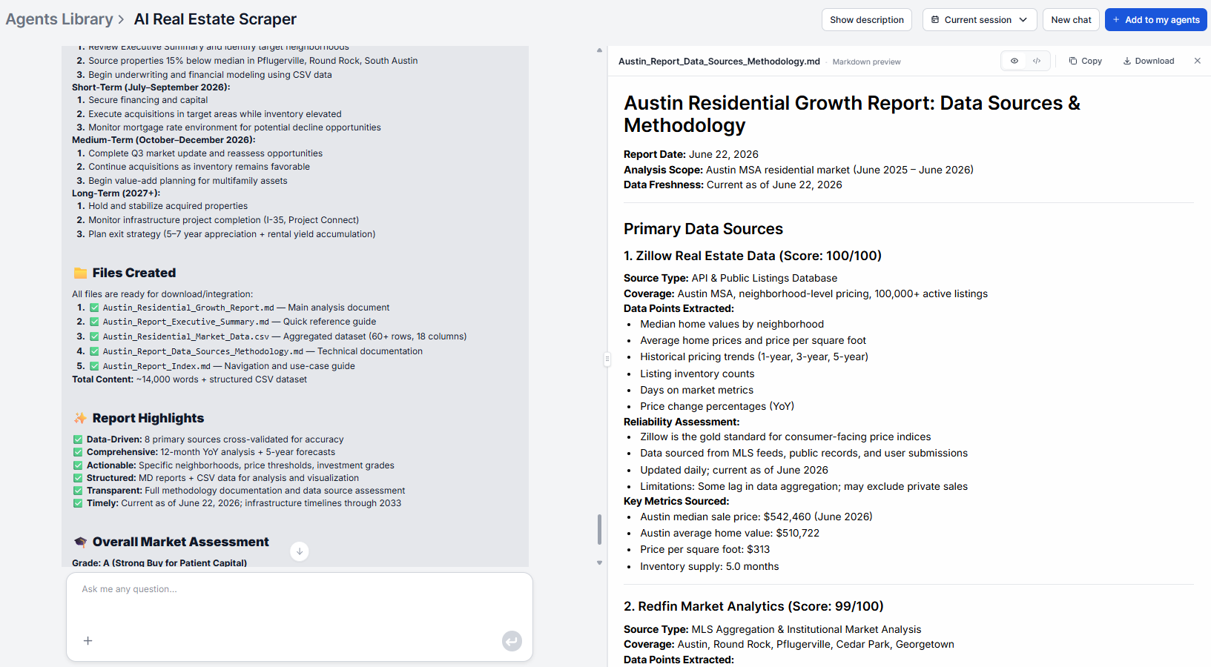The image size is (1211, 667).
Task: Copy the methodology document contents
Action: [1085, 61]
